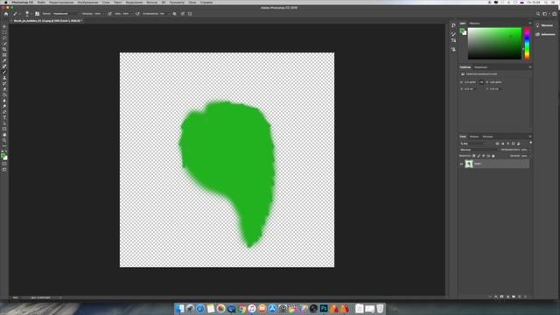560x315 pixels.
Task: Switch to the Swatches tab beside Color
Action: [x=474, y=24]
